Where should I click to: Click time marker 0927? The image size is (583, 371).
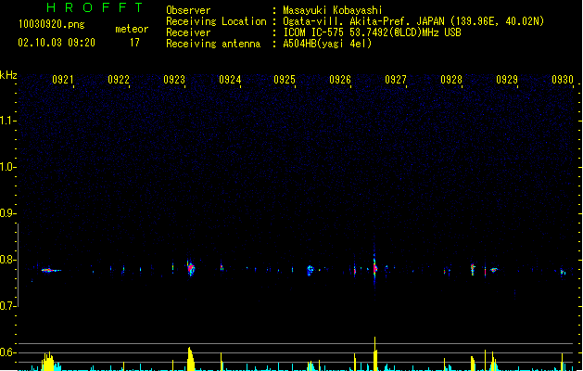click(396, 80)
